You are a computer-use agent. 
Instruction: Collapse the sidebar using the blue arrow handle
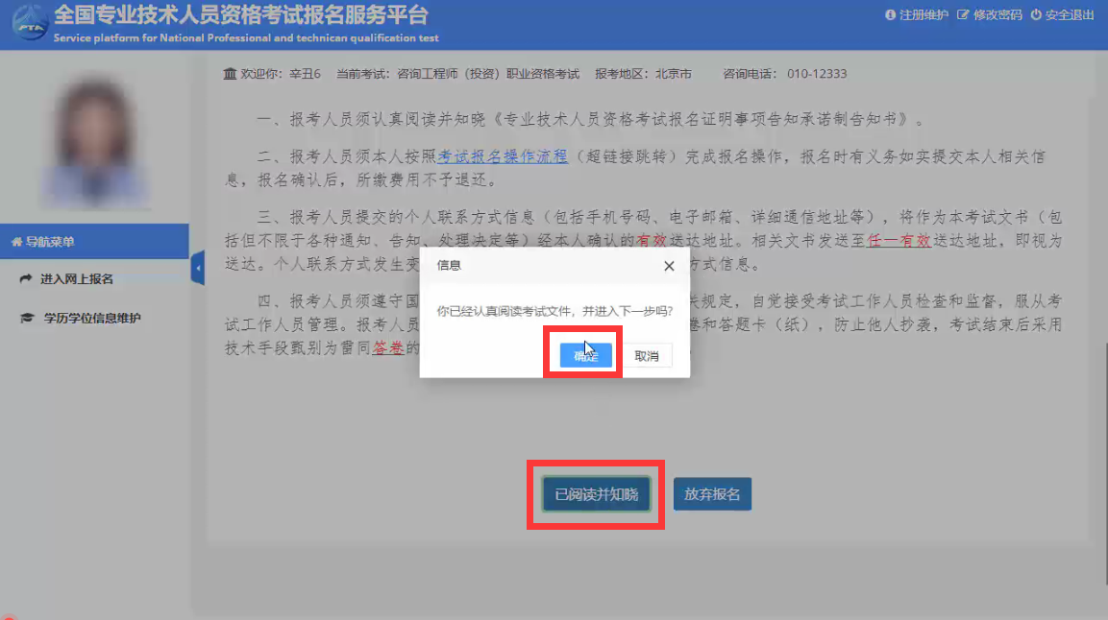point(198,269)
